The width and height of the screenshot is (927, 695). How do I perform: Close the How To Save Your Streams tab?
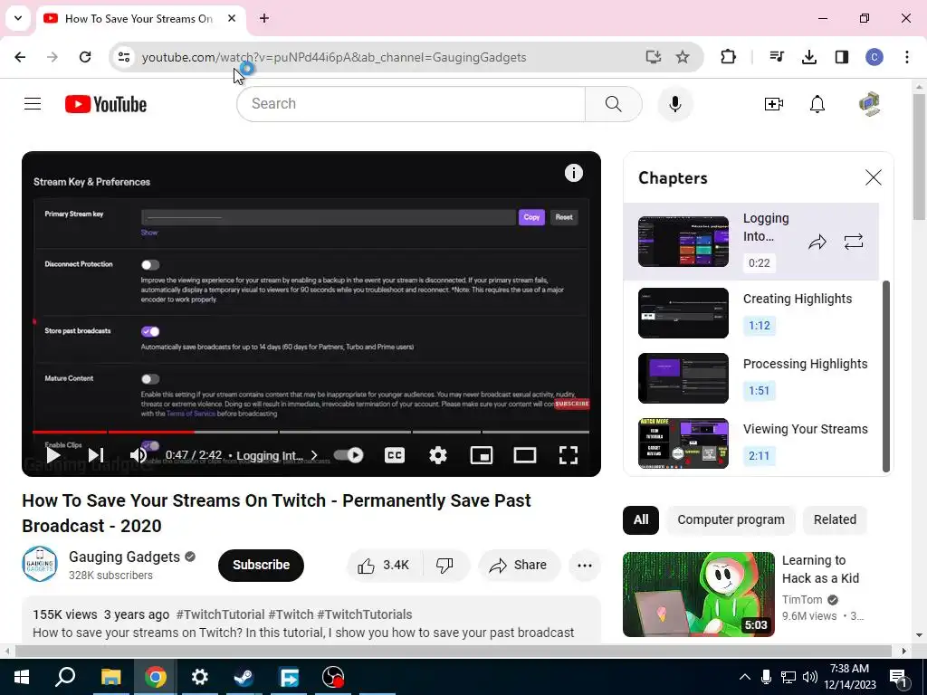coord(232,18)
